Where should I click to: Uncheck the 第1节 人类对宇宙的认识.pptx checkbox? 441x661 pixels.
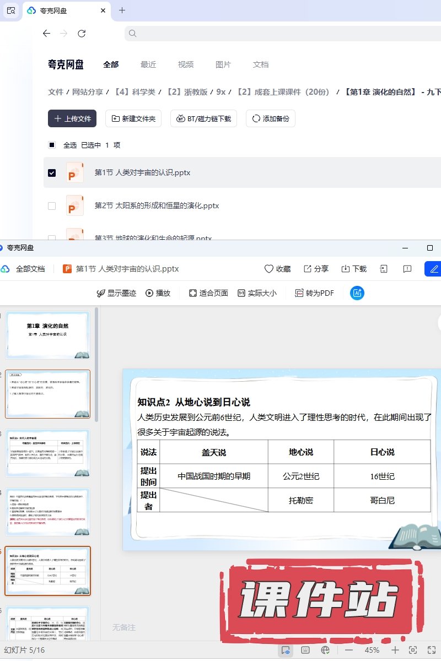pyautogui.click(x=52, y=173)
